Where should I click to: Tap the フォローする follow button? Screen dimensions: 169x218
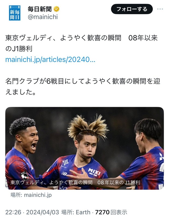pyautogui.click(x=132, y=9)
